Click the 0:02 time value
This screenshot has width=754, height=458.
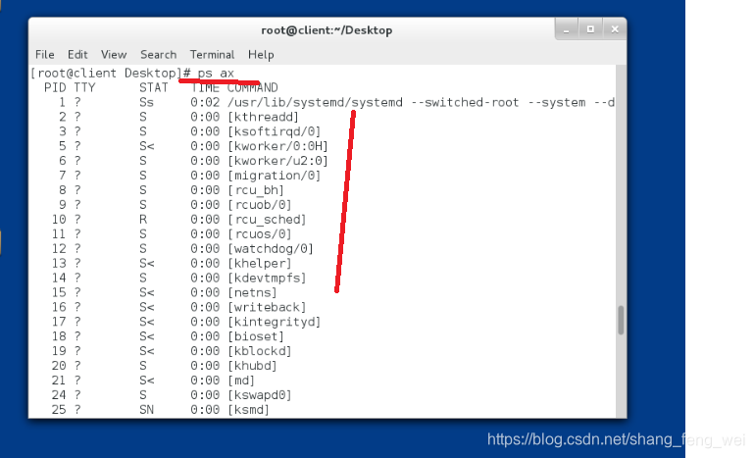205,102
